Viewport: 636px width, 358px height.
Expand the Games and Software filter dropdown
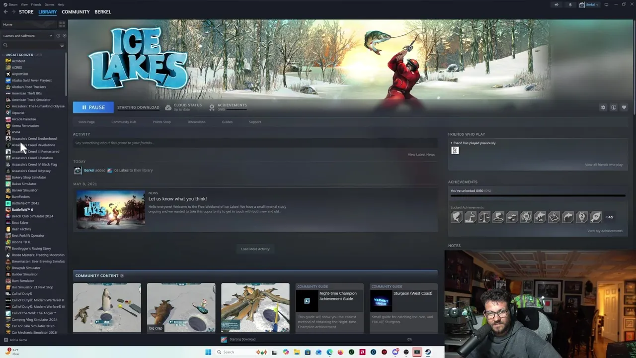point(27,36)
